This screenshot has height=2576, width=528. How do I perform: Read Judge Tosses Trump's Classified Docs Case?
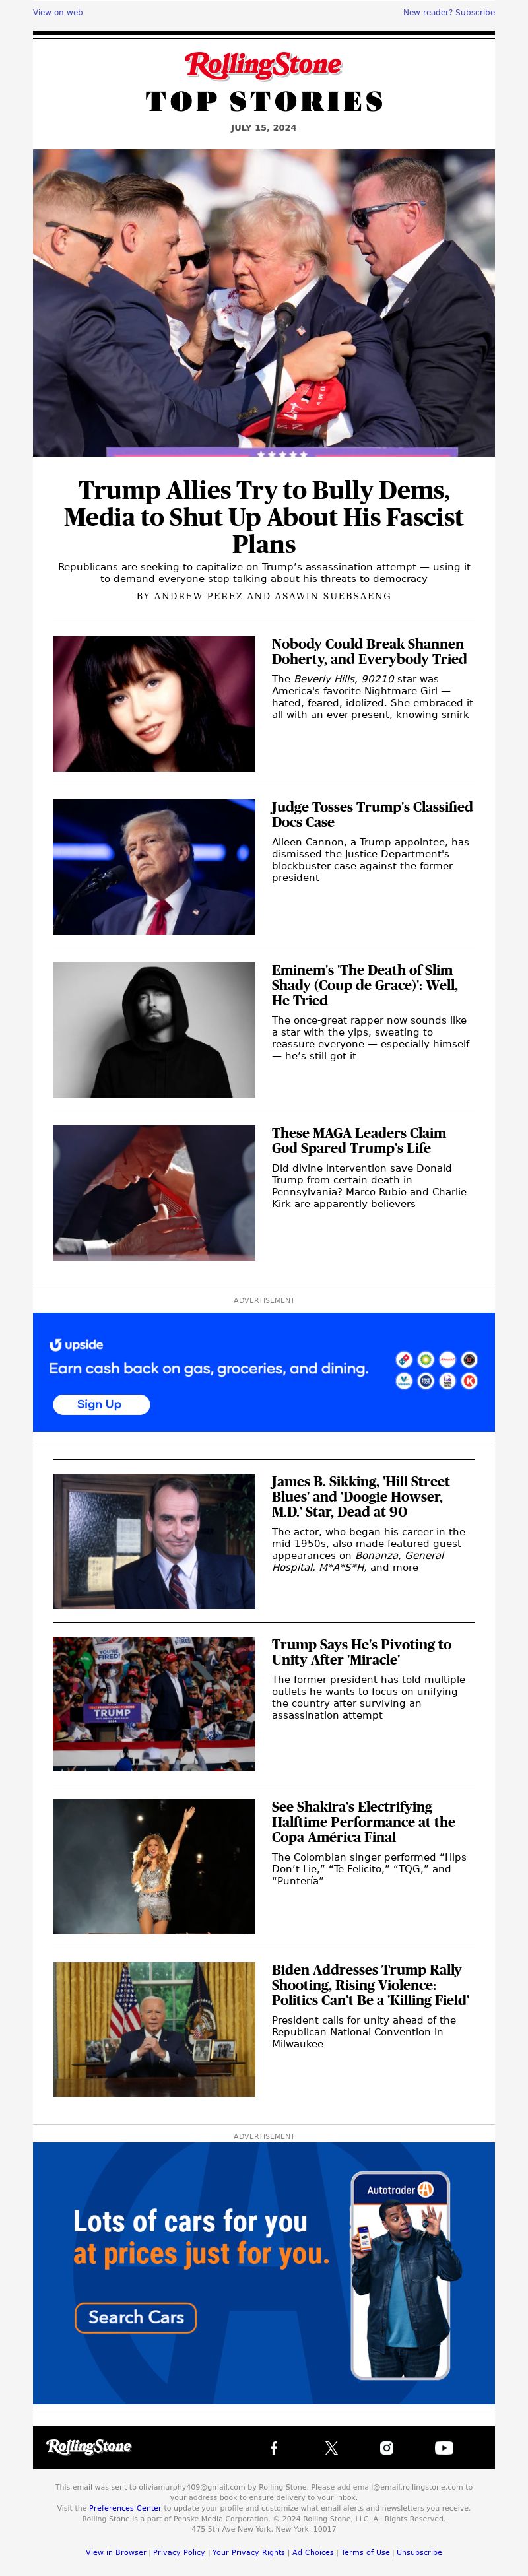click(372, 814)
